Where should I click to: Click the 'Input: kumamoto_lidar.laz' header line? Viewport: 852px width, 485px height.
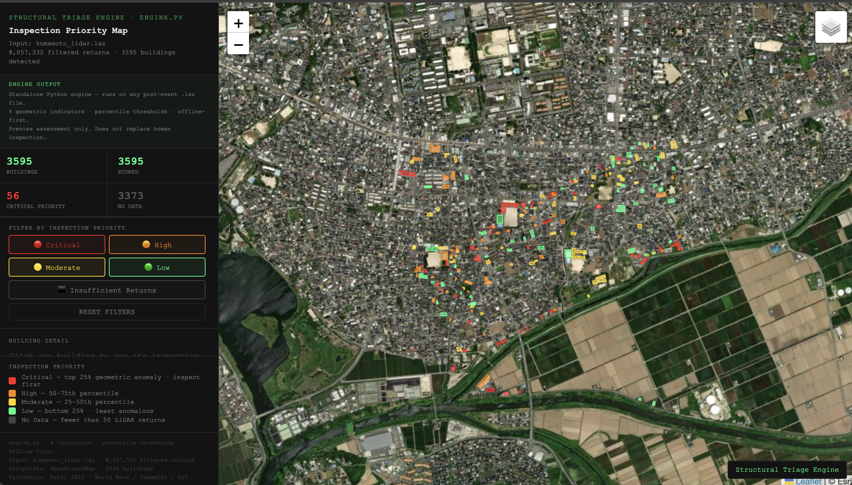tap(57, 43)
